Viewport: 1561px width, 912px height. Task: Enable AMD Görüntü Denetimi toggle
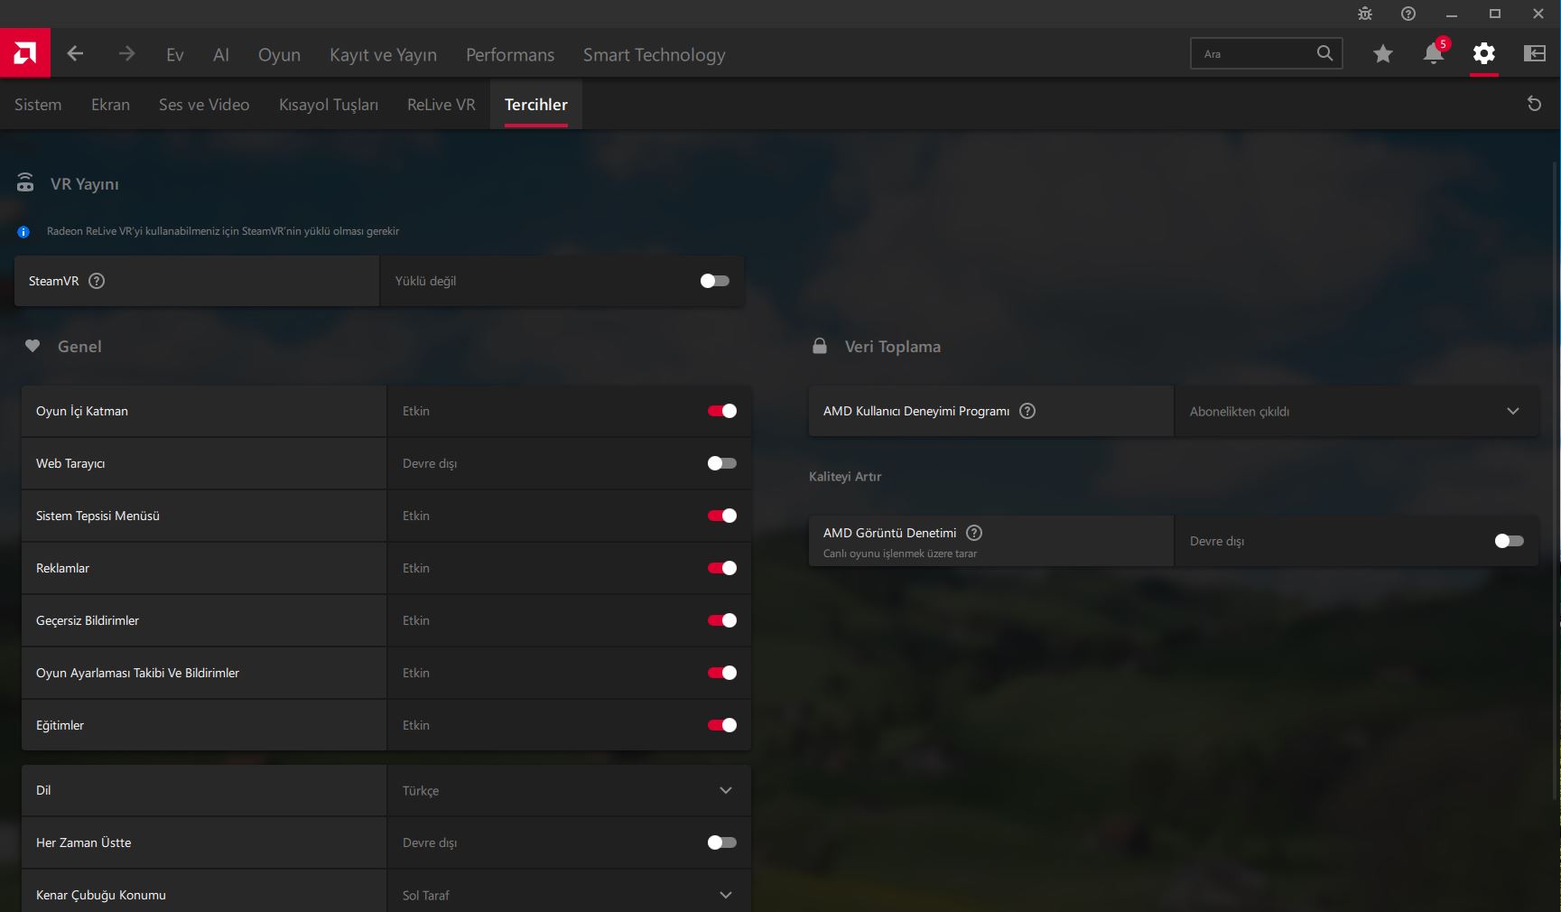1510,541
